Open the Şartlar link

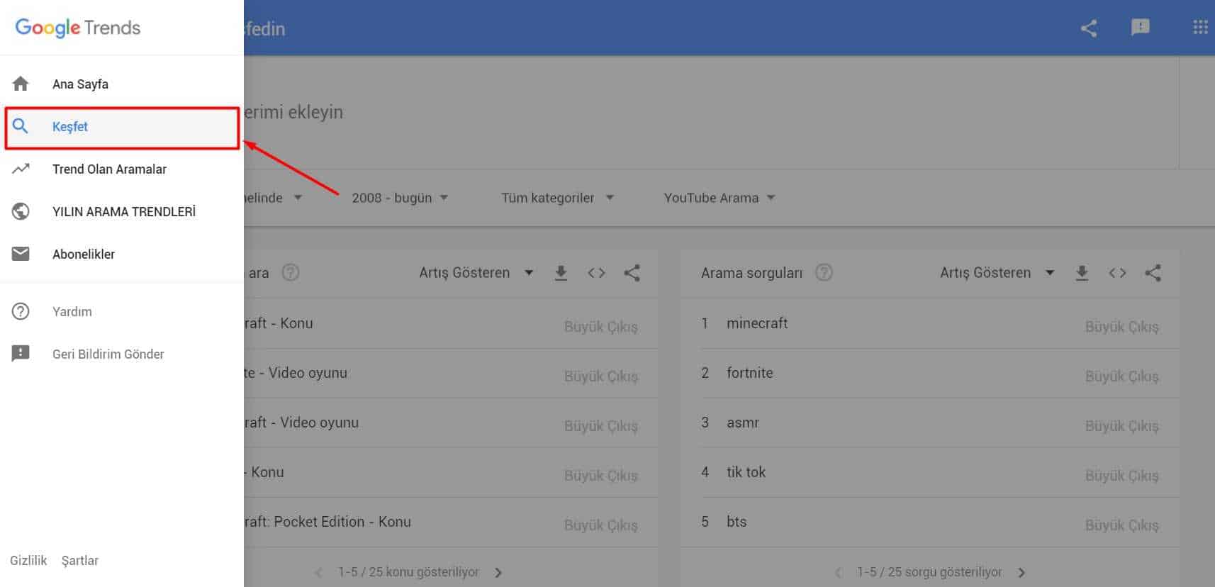pos(80,560)
